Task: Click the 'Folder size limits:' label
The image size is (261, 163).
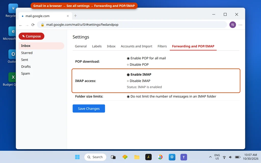Action: pos(89,97)
